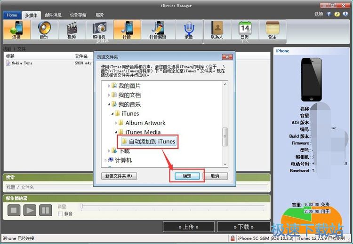Expand the 我的图片 folder node
The height and width of the screenshot is (244, 353).
coord(109,86)
